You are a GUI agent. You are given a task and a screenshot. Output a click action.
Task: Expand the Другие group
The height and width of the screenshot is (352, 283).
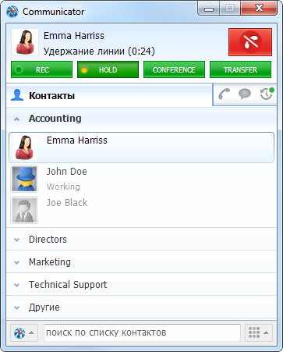pos(141,308)
